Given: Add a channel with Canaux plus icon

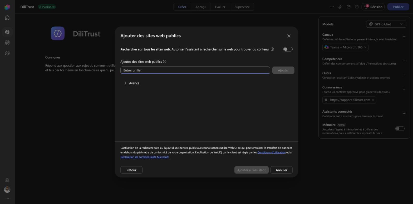Looking at the screenshot, I should pos(404,37).
